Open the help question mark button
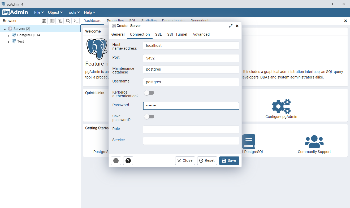 (x=128, y=161)
